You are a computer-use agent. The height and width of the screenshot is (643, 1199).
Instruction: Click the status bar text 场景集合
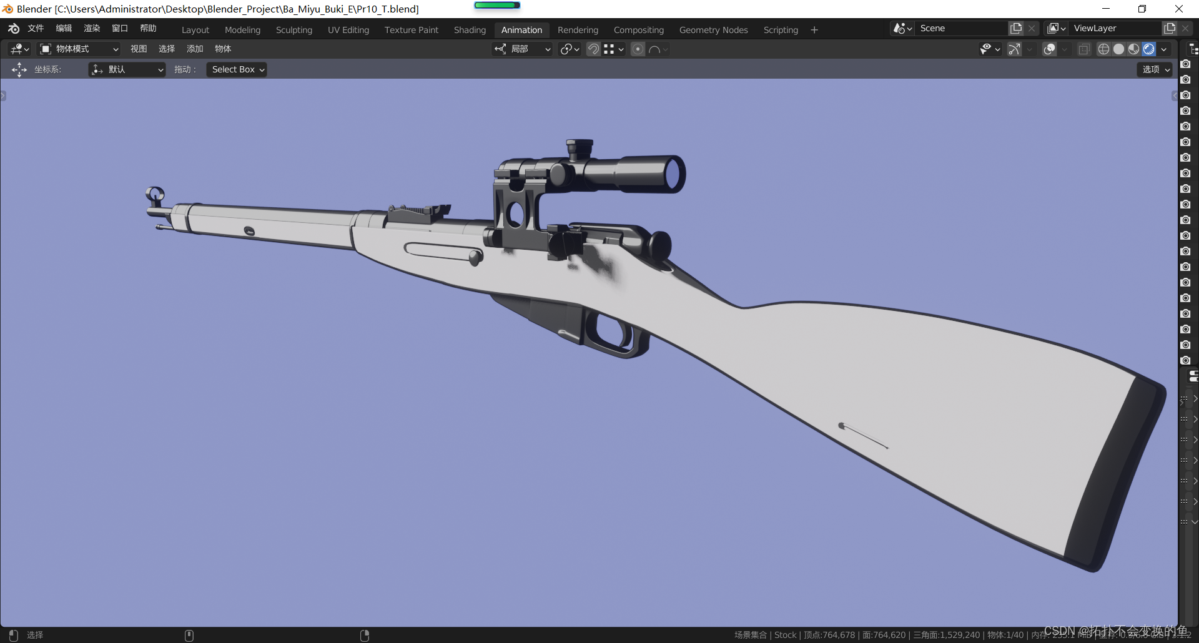click(751, 635)
